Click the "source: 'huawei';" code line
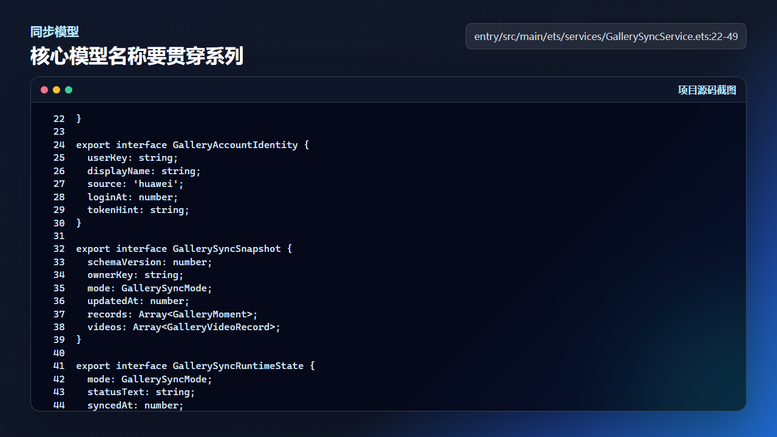Screen dimensions: 777x437 135,184
